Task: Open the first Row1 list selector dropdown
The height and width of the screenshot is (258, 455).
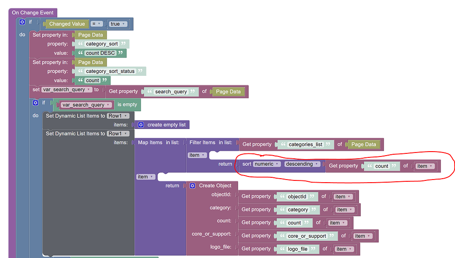Action: click(118, 115)
